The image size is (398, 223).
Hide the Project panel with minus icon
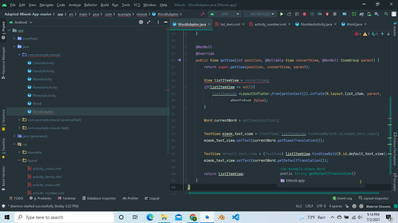[x=165, y=22]
